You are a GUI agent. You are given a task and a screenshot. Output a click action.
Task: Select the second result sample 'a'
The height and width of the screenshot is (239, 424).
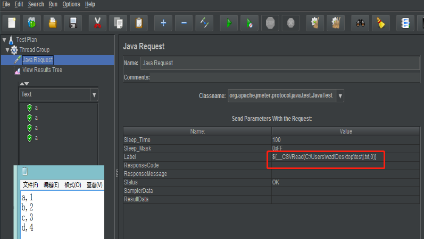coord(36,118)
